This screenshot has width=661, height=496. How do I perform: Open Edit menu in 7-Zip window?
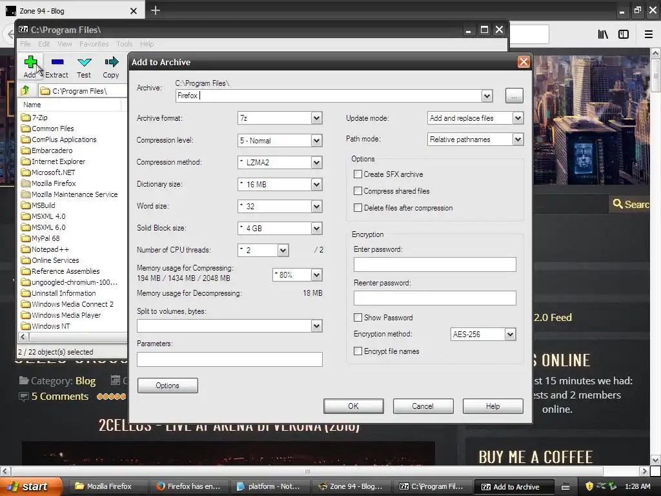tap(44, 44)
